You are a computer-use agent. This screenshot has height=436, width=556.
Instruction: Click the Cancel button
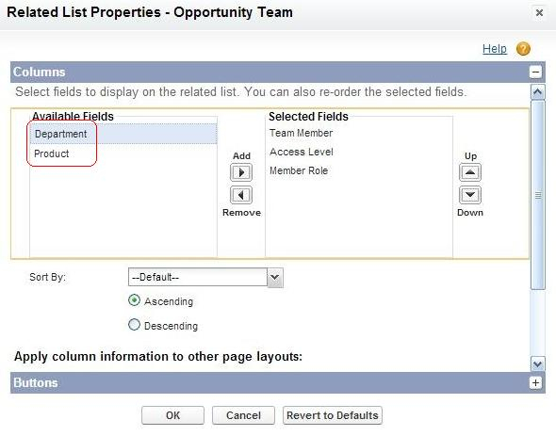tap(243, 415)
